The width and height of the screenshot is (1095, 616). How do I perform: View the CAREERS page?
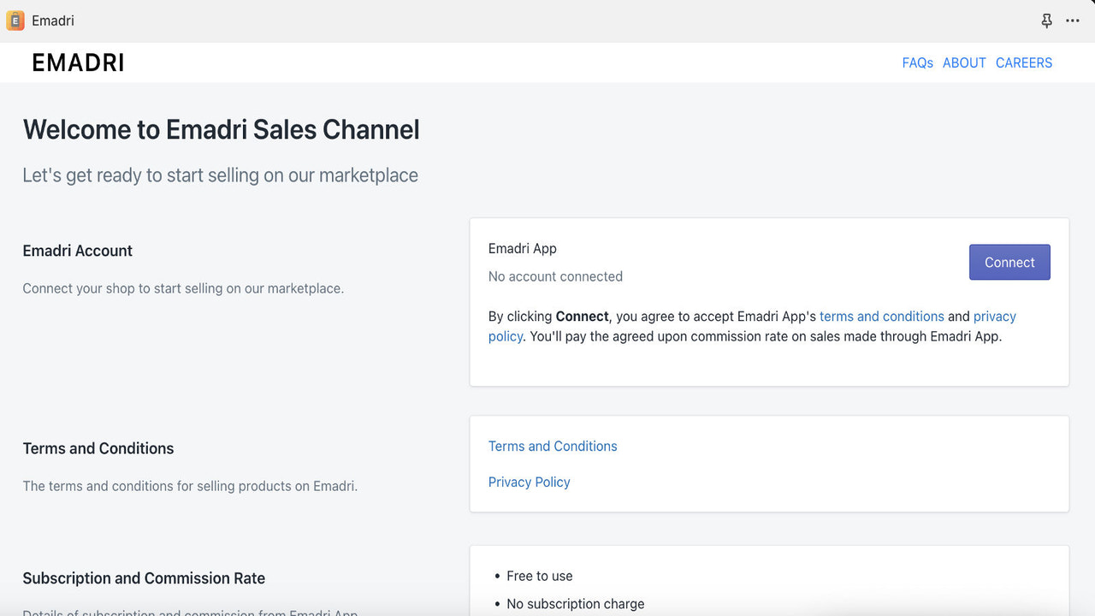1023,62
